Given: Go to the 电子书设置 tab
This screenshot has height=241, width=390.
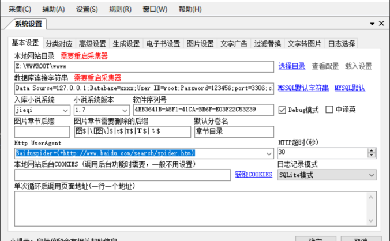Looking at the screenshot, I should pos(163,44).
